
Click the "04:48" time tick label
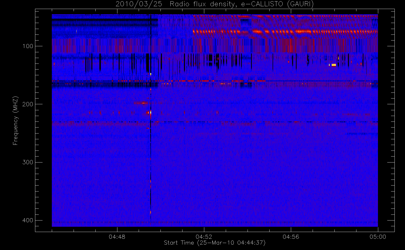pos(117,237)
